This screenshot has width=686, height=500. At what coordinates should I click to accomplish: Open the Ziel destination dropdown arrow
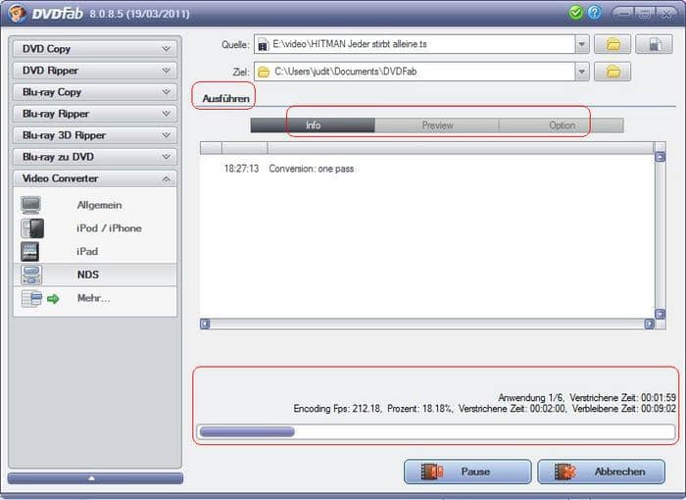[x=581, y=72]
